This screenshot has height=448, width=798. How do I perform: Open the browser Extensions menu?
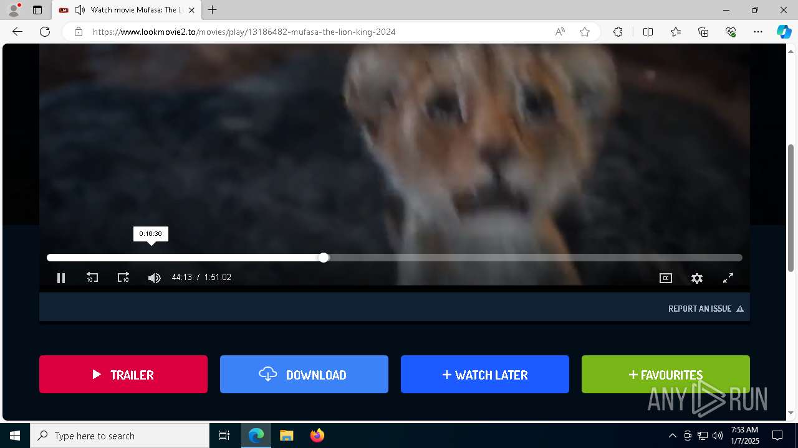[618, 32]
